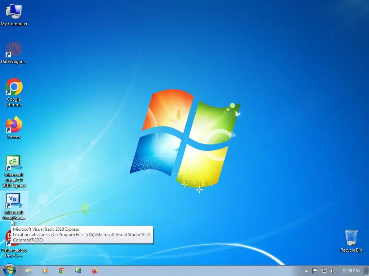Select the Google Chrome desktop shortcut
Image resolution: width=369 pixels, height=276 pixels.
tap(14, 92)
